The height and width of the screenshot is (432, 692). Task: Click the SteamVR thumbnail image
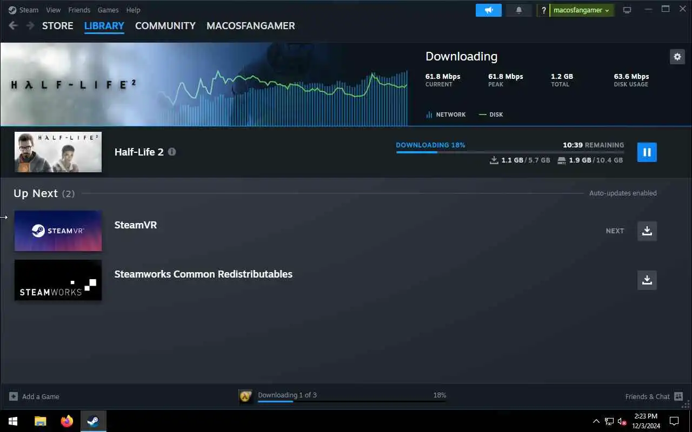(58, 231)
